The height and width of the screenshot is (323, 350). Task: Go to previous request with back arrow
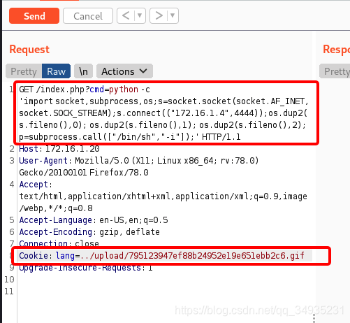click(126, 16)
